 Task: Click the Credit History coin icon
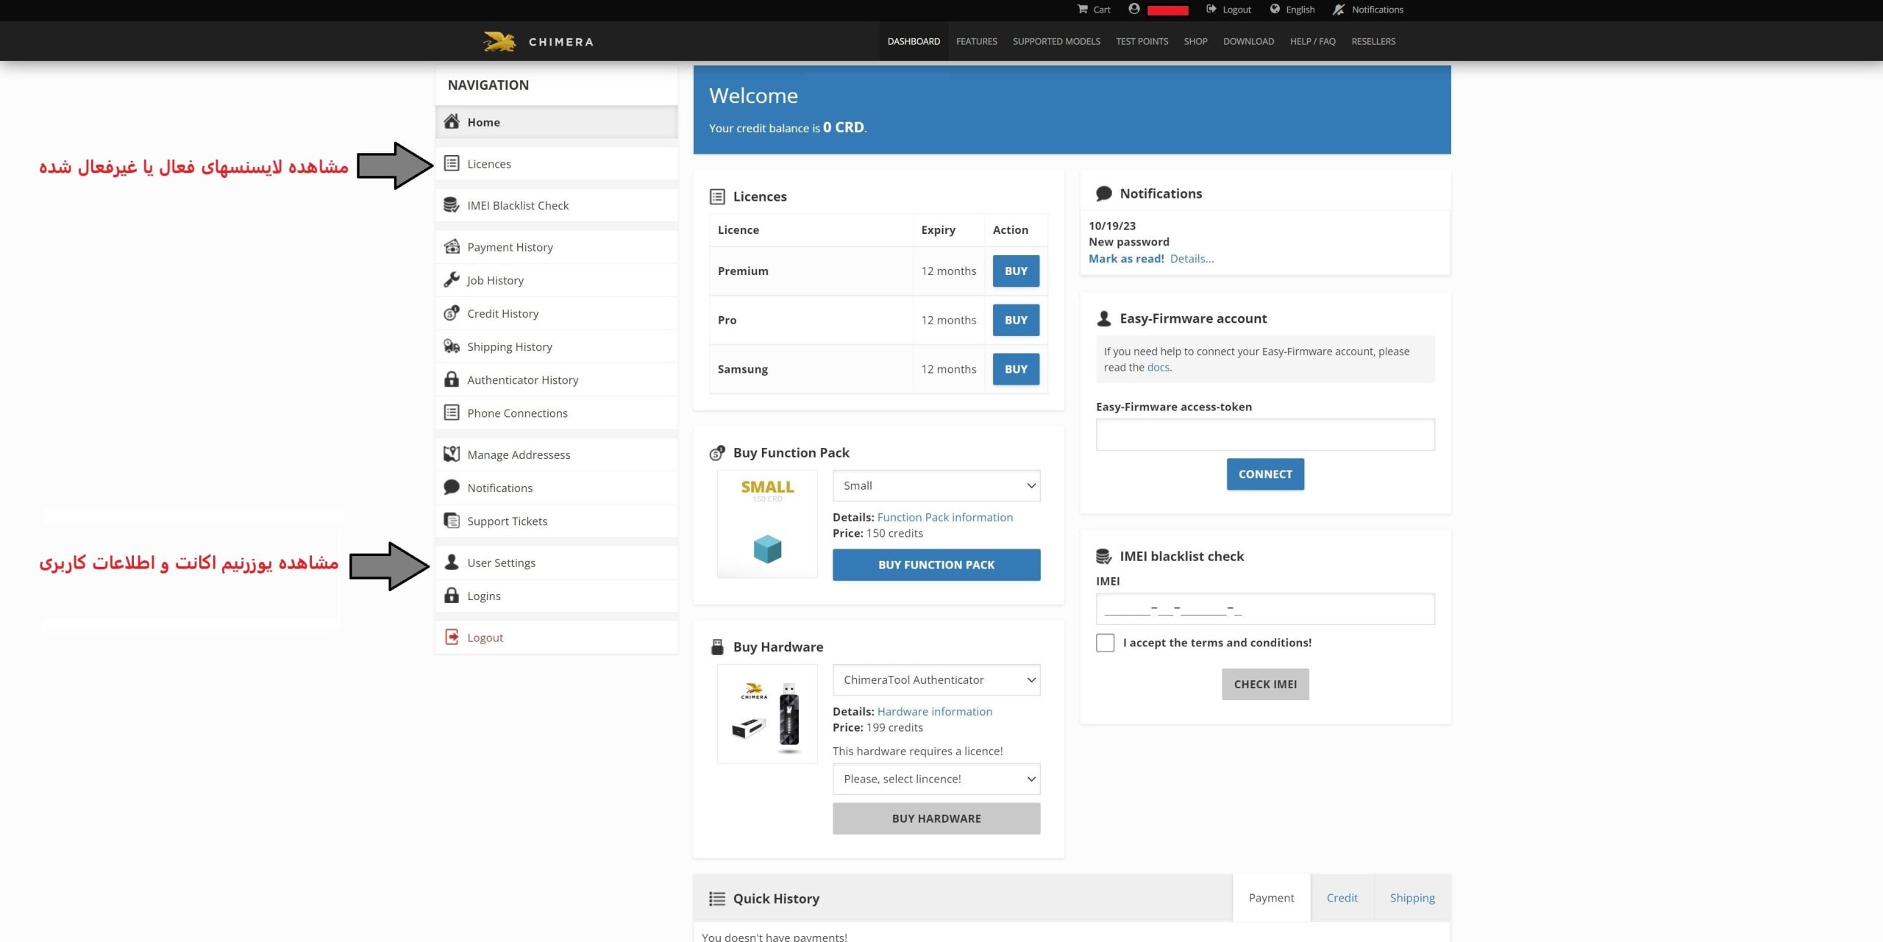coord(452,313)
